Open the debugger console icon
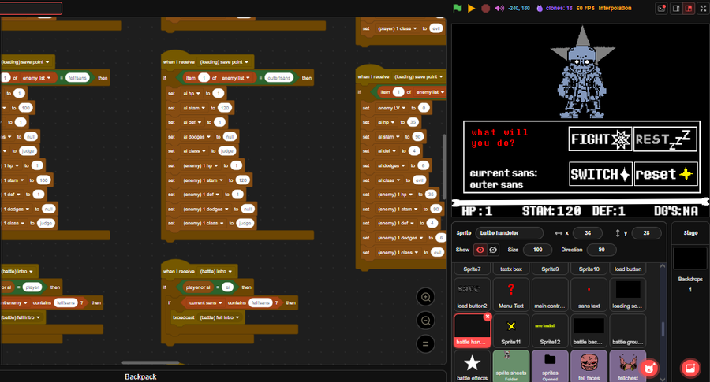 (x=662, y=8)
